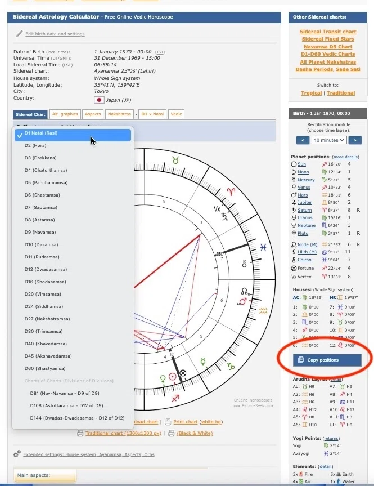Click the Jupiter link in positions
Viewport: 374px width, 486px height.
click(305, 202)
